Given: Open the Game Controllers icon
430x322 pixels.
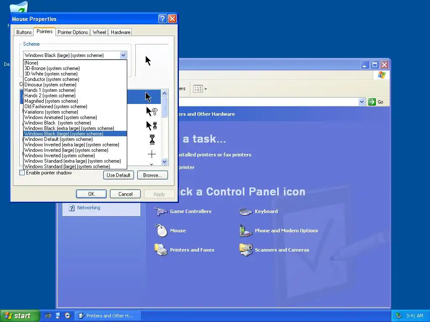Looking at the screenshot, I should point(161,211).
